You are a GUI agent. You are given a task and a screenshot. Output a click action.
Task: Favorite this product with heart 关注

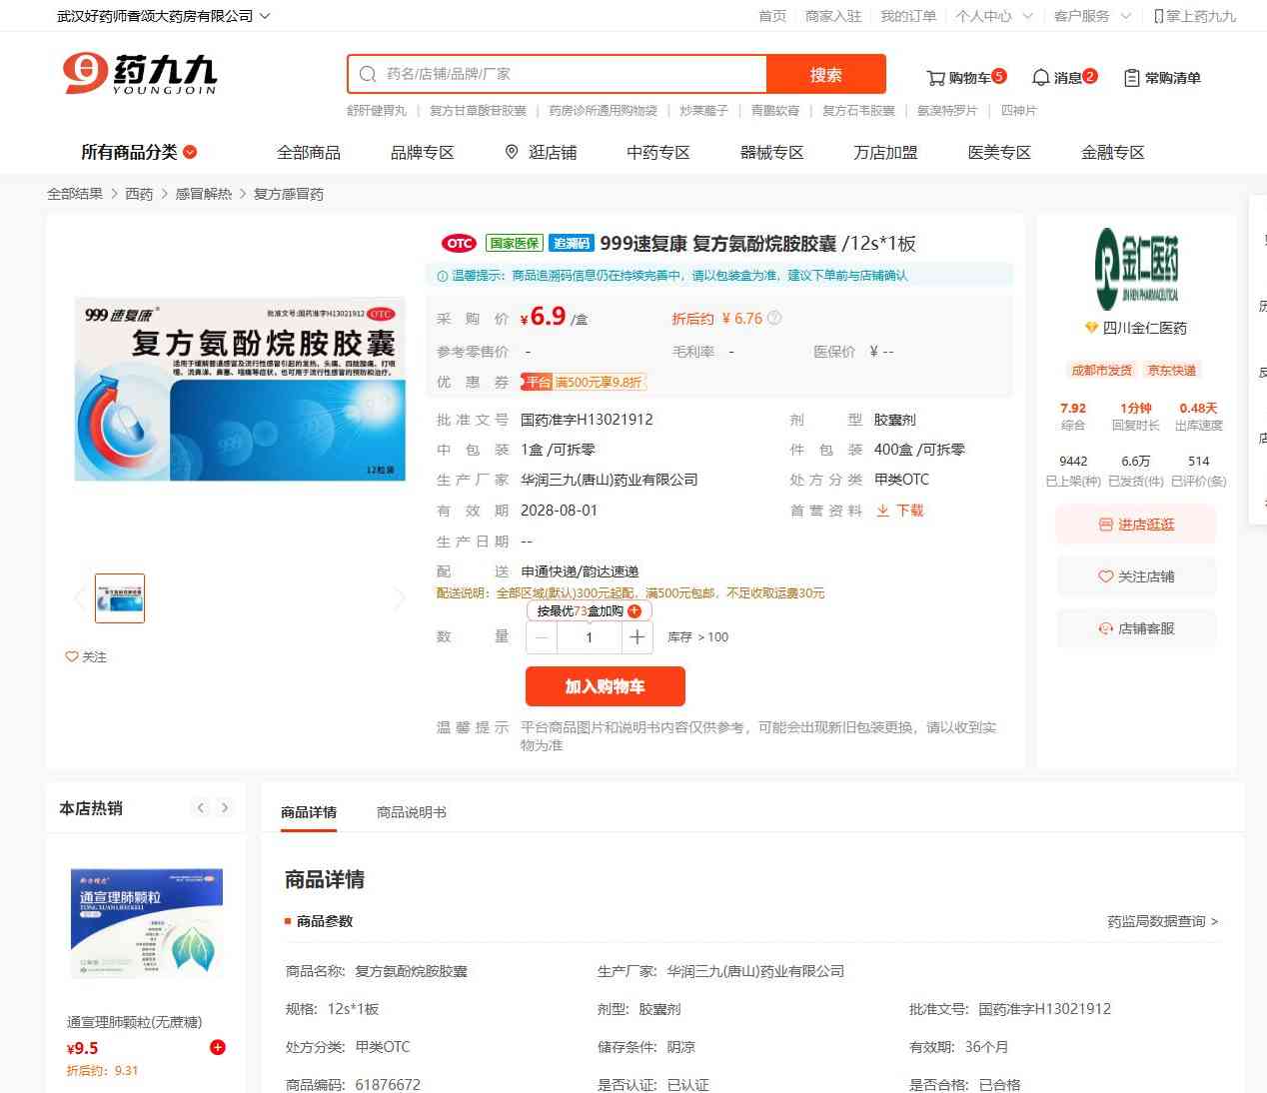[x=86, y=656]
